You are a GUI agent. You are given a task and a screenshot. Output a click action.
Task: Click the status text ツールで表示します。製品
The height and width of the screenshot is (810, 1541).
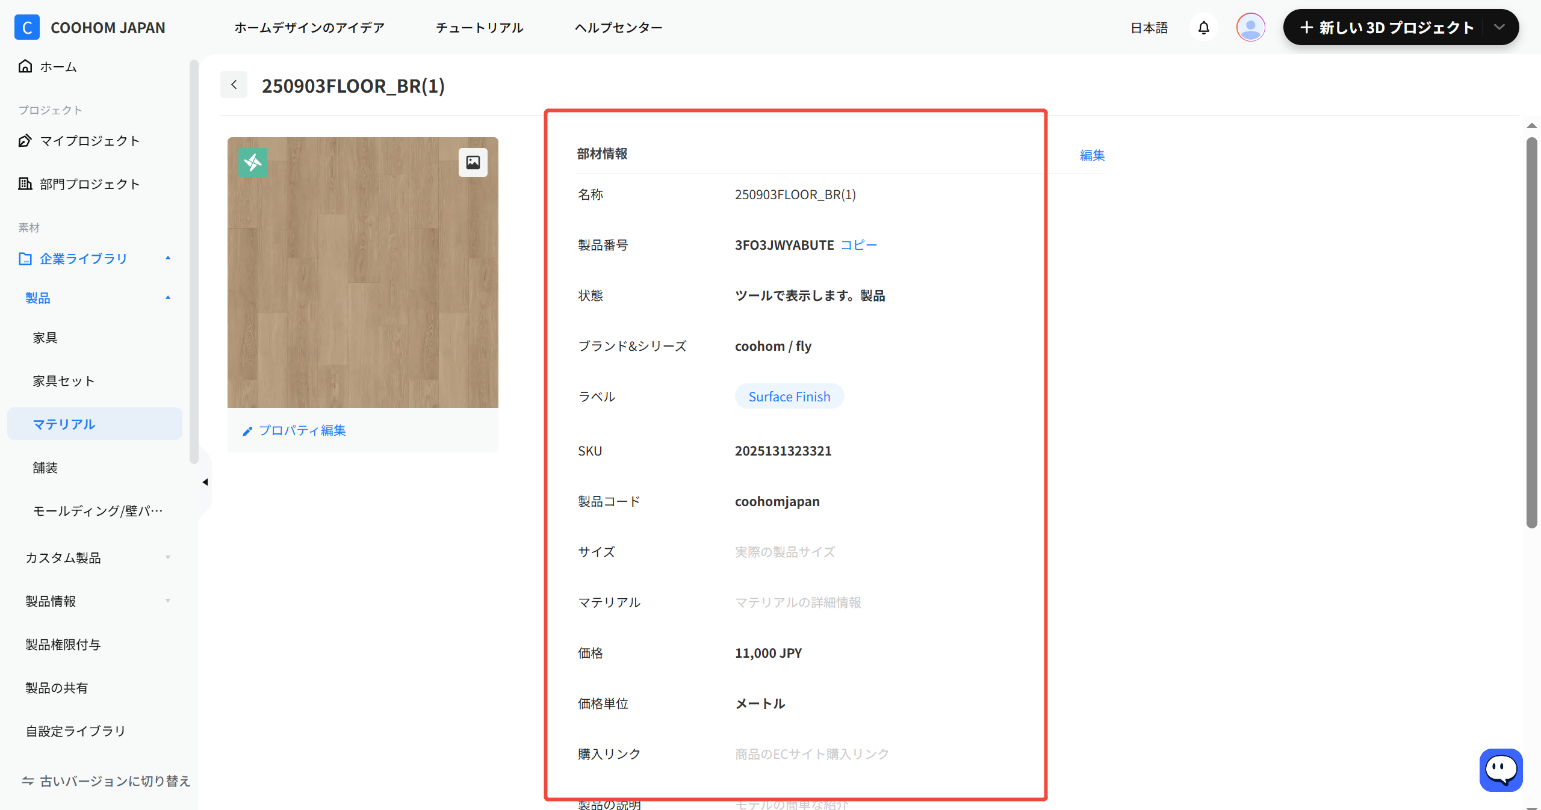(810, 295)
